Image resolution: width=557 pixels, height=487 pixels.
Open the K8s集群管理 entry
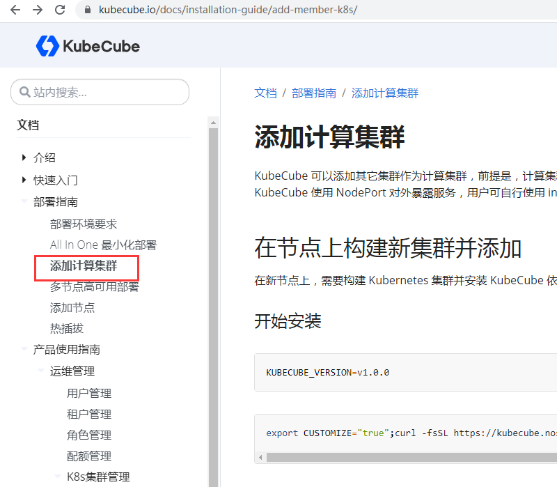tap(98, 477)
